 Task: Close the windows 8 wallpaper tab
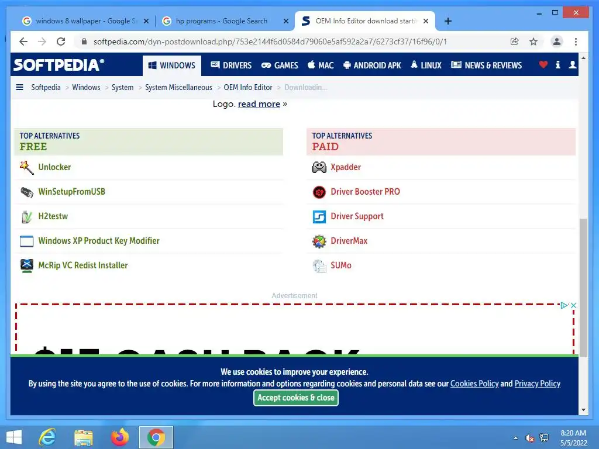click(x=146, y=22)
